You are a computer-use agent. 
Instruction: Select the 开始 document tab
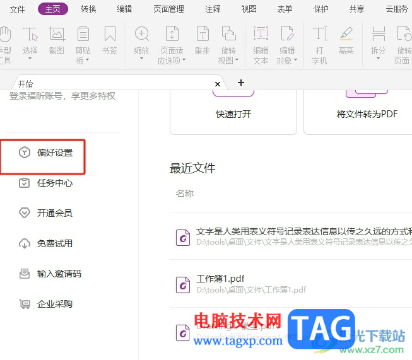pos(118,83)
